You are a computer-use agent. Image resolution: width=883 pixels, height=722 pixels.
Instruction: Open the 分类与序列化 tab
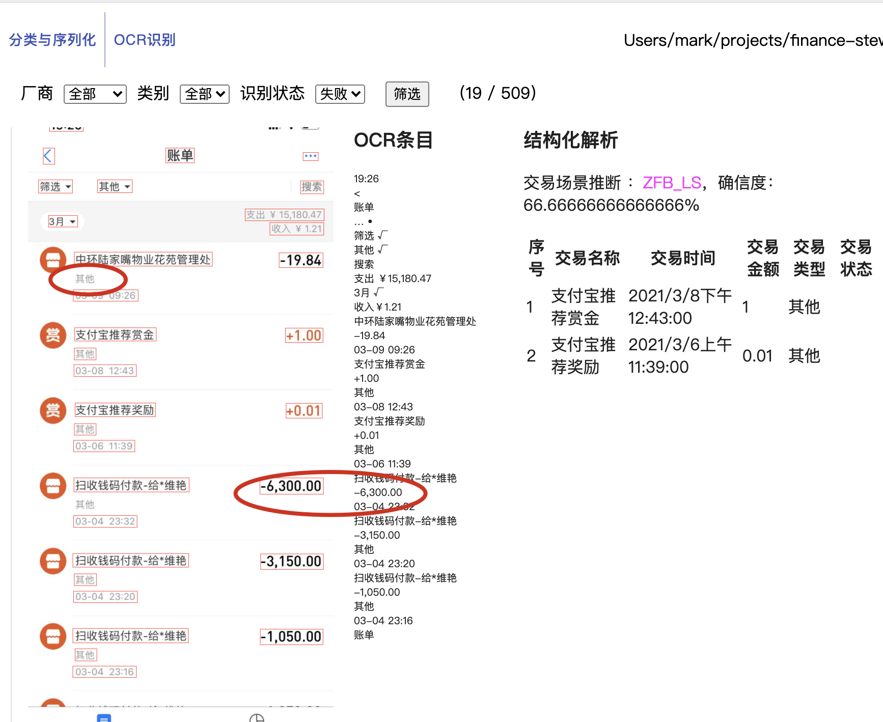pyautogui.click(x=52, y=40)
